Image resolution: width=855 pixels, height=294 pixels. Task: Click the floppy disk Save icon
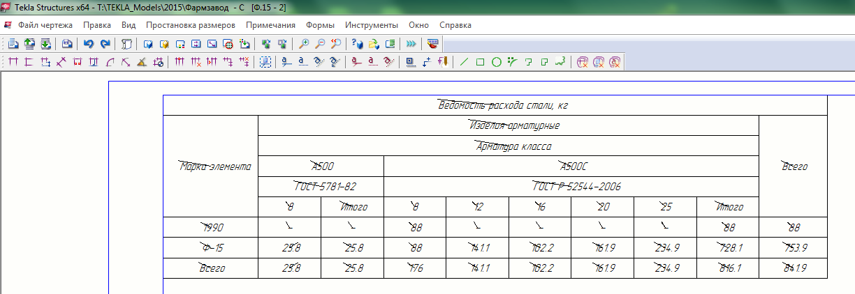tap(68, 43)
